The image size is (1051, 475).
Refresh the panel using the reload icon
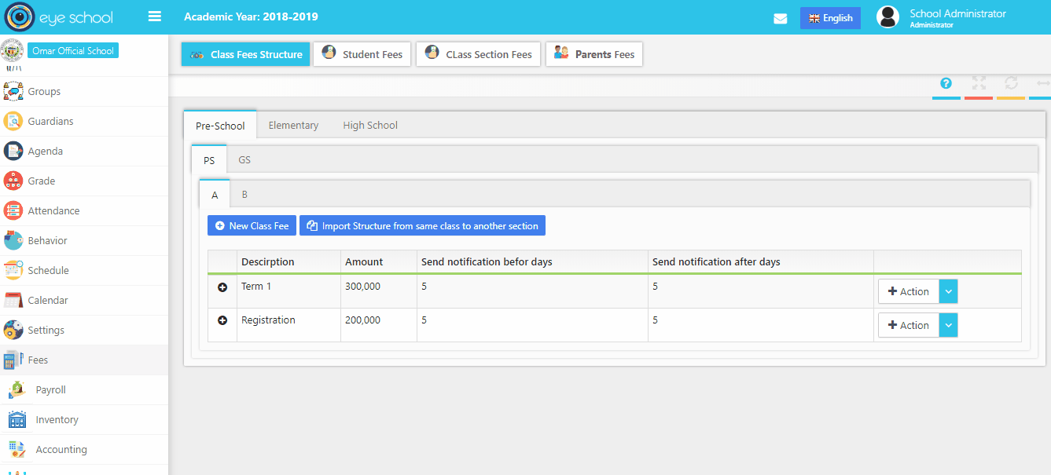[x=1011, y=83]
